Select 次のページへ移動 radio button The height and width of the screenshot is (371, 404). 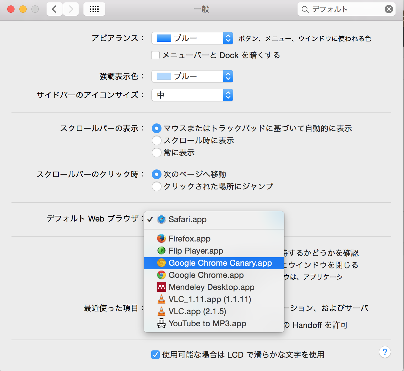point(156,174)
